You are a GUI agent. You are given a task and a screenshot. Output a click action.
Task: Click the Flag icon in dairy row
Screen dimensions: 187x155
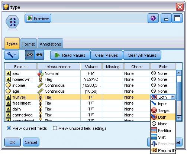pyautogui.click(x=41, y=109)
